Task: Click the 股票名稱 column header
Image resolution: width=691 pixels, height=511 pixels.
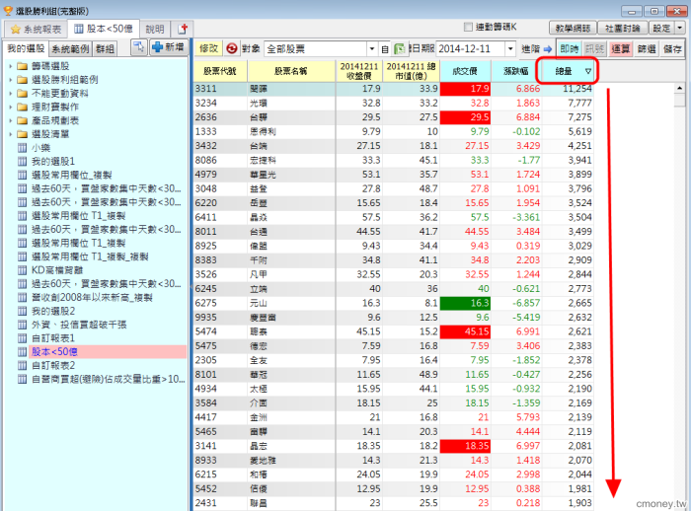Action: (x=291, y=71)
